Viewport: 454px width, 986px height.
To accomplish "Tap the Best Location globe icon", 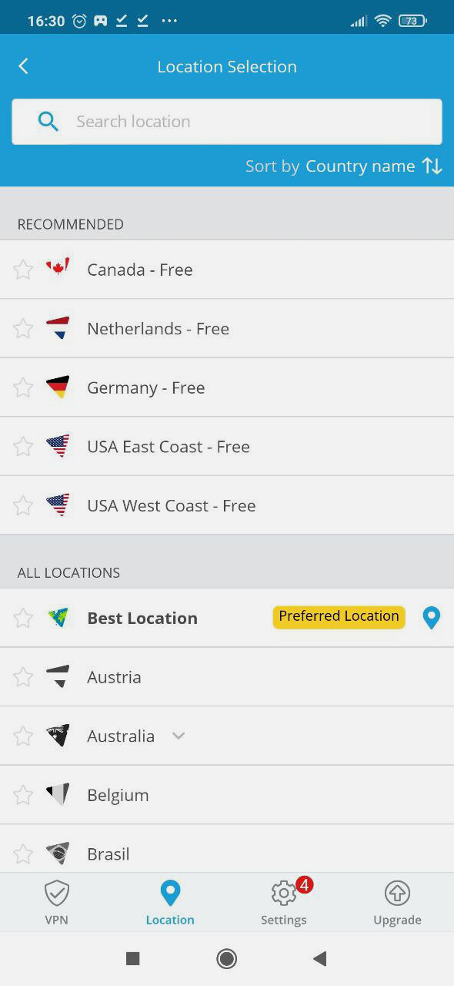I will click(x=58, y=618).
